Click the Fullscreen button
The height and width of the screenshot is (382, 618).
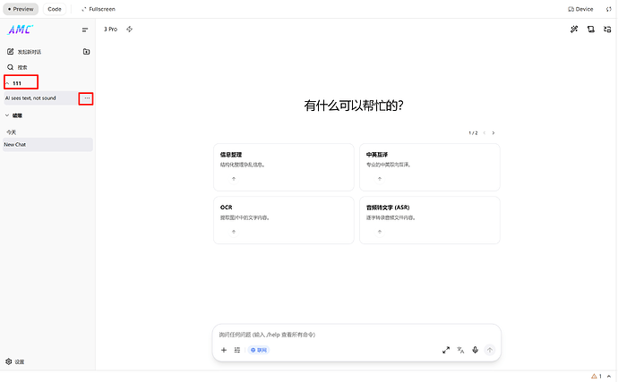[99, 9]
